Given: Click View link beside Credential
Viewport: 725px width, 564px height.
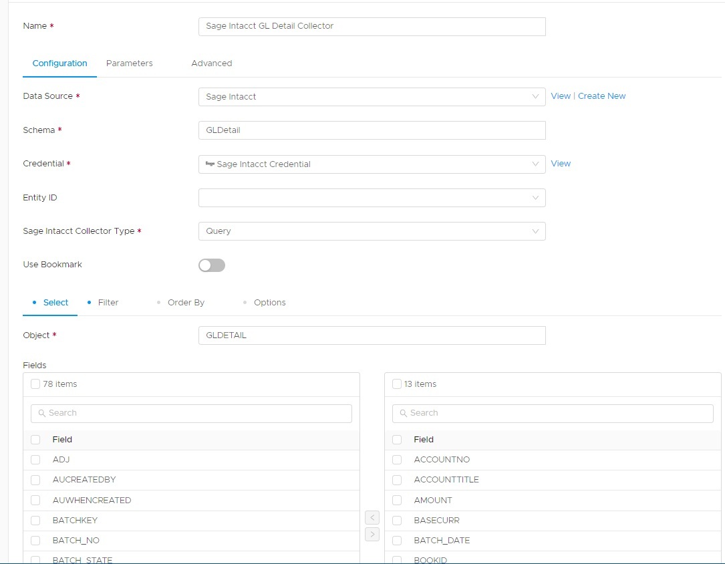Looking at the screenshot, I should [561, 164].
